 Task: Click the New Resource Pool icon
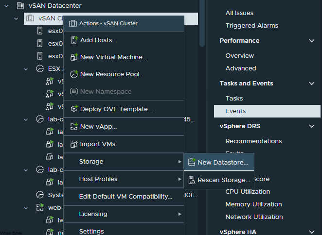74,74
